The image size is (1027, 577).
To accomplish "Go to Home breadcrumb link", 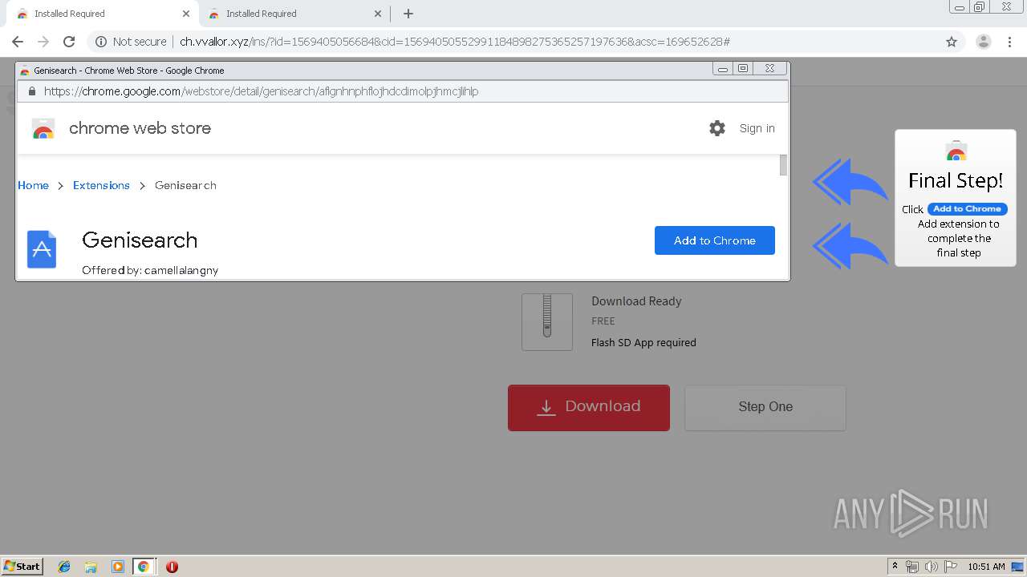I will [x=33, y=185].
